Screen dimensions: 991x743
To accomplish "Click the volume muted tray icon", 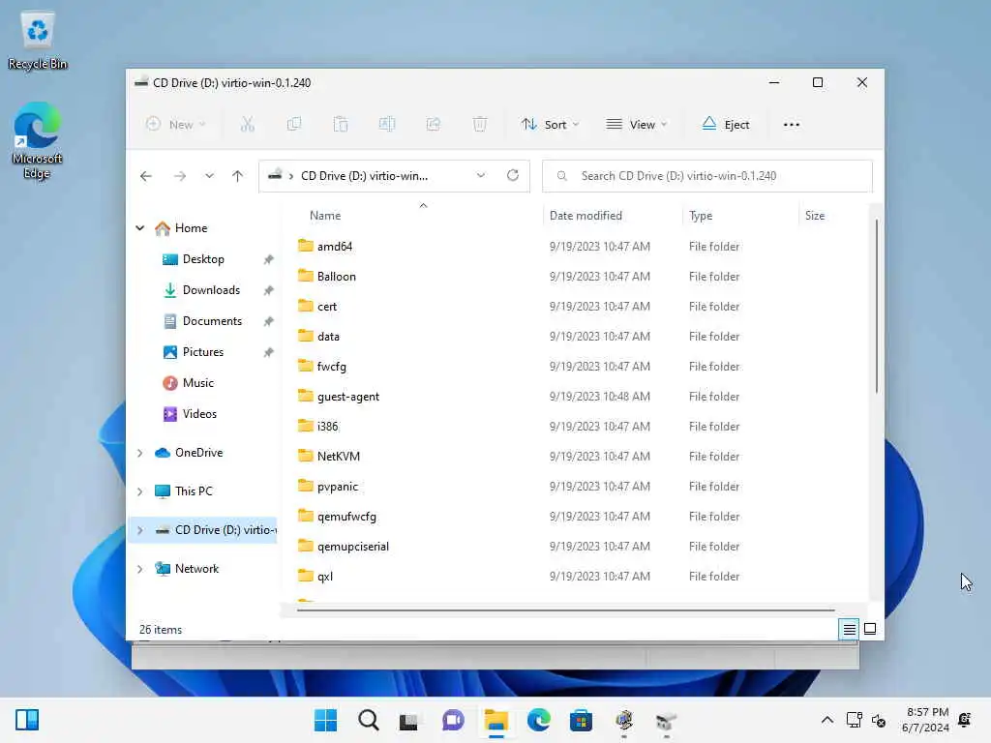I will coord(879,720).
